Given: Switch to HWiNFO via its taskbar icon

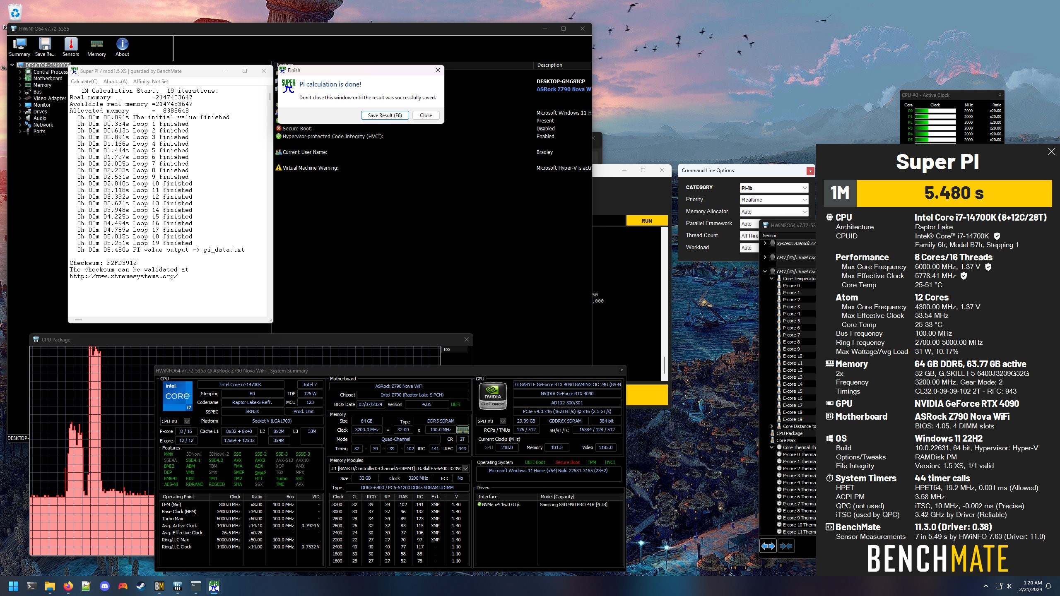Looking at the screenshot, I should (178, 586).
